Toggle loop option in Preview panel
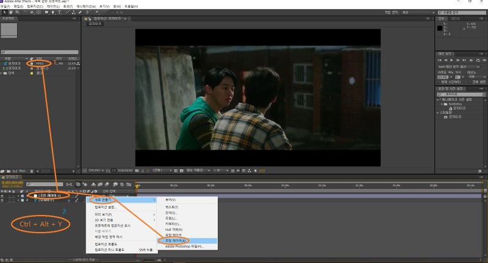The height and width of the screenshot is (263, 488). [x=478, y=60]
